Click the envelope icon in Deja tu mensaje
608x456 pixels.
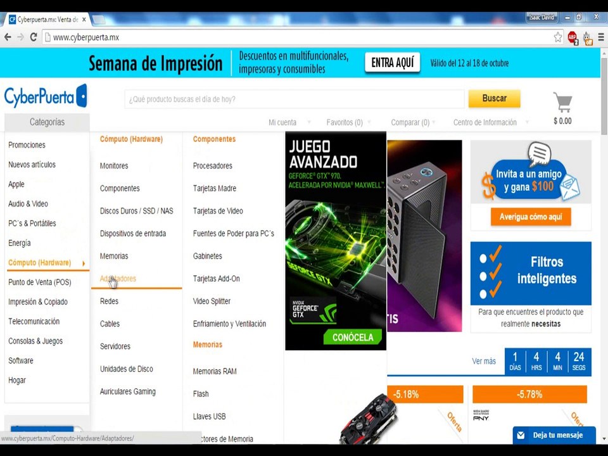[521, 436]
